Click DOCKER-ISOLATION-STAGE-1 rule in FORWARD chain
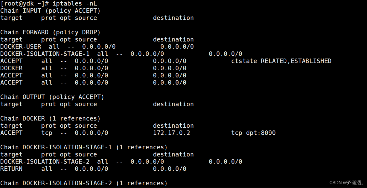Screen dimensions: 367x188 [x=45, y=54]
